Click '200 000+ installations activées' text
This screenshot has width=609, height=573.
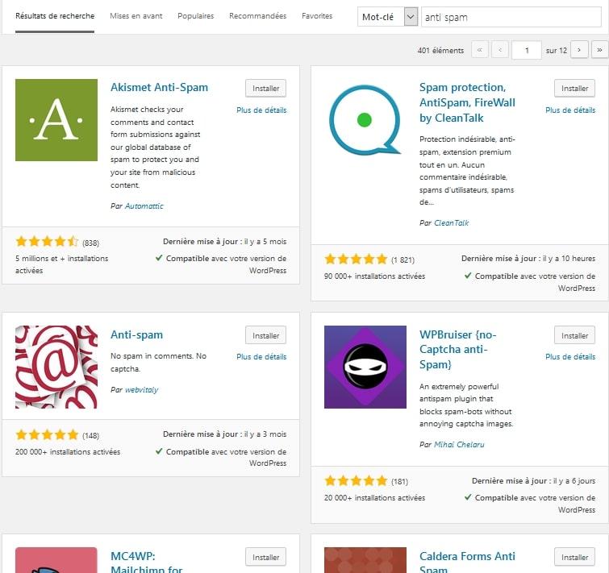click(68, 452)
